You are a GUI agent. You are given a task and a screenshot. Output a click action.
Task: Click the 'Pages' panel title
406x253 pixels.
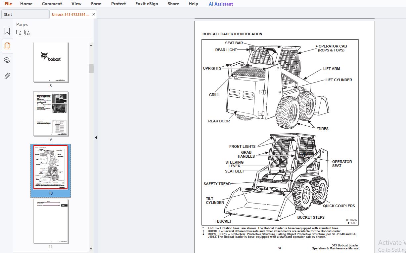pos(22,24)
